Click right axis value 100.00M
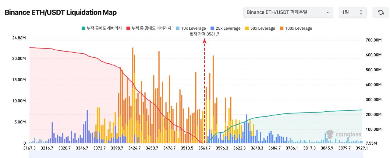The width and height of the screenshot is (390, 158). tap(373, 129)
